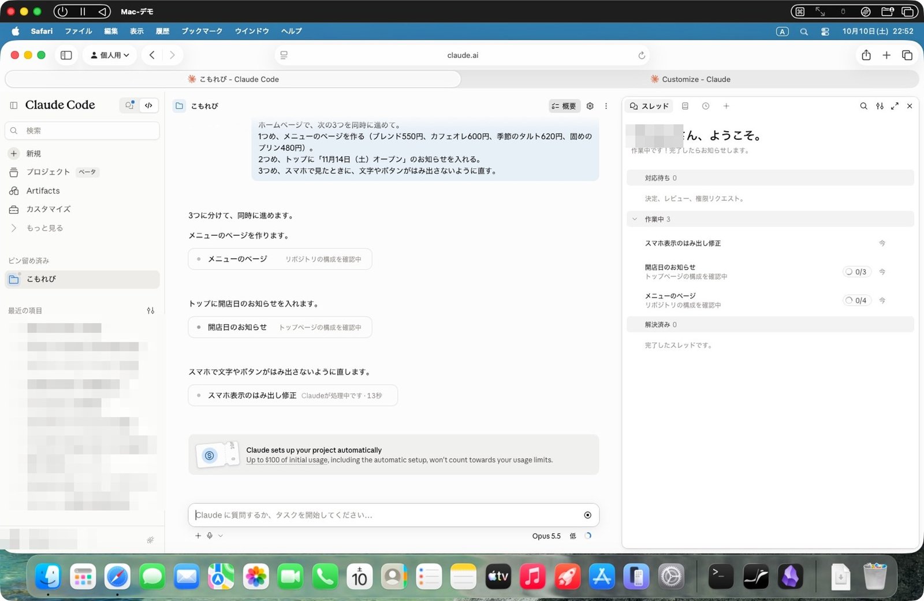Open the ファイル menu
The height and width of the screenshot is (601, 924).
tap(79, 31)
